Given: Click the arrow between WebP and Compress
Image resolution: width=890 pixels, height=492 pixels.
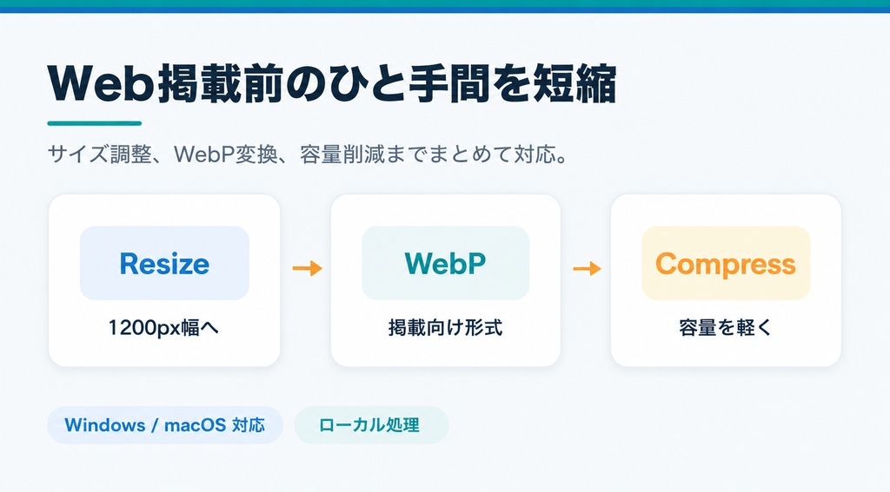Looking at the screenshot, I should [587, 268].
